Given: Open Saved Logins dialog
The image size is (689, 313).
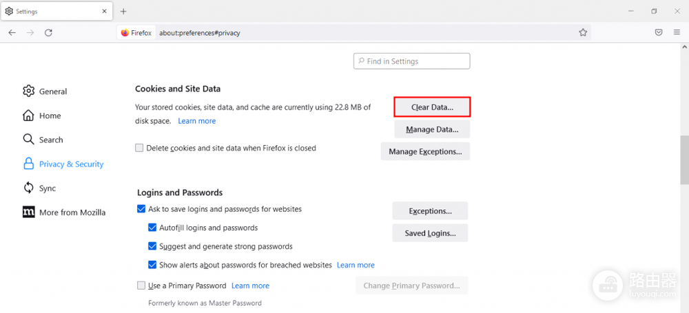Looking at the screenshot, I should point(430,233).
